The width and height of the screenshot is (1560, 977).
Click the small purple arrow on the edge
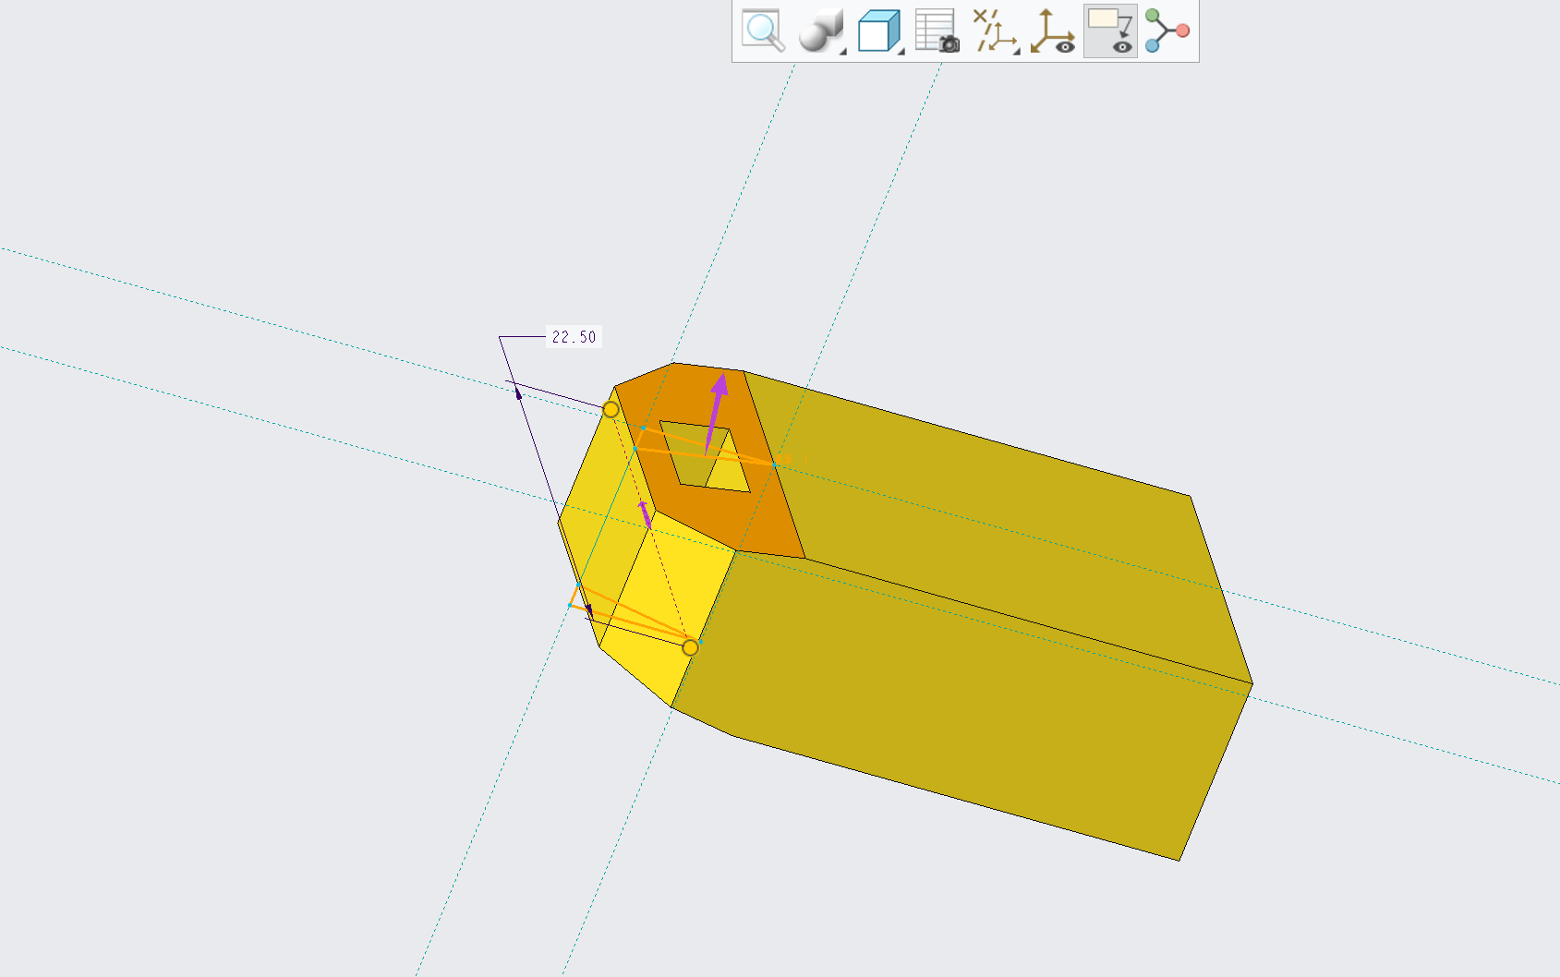646,513
